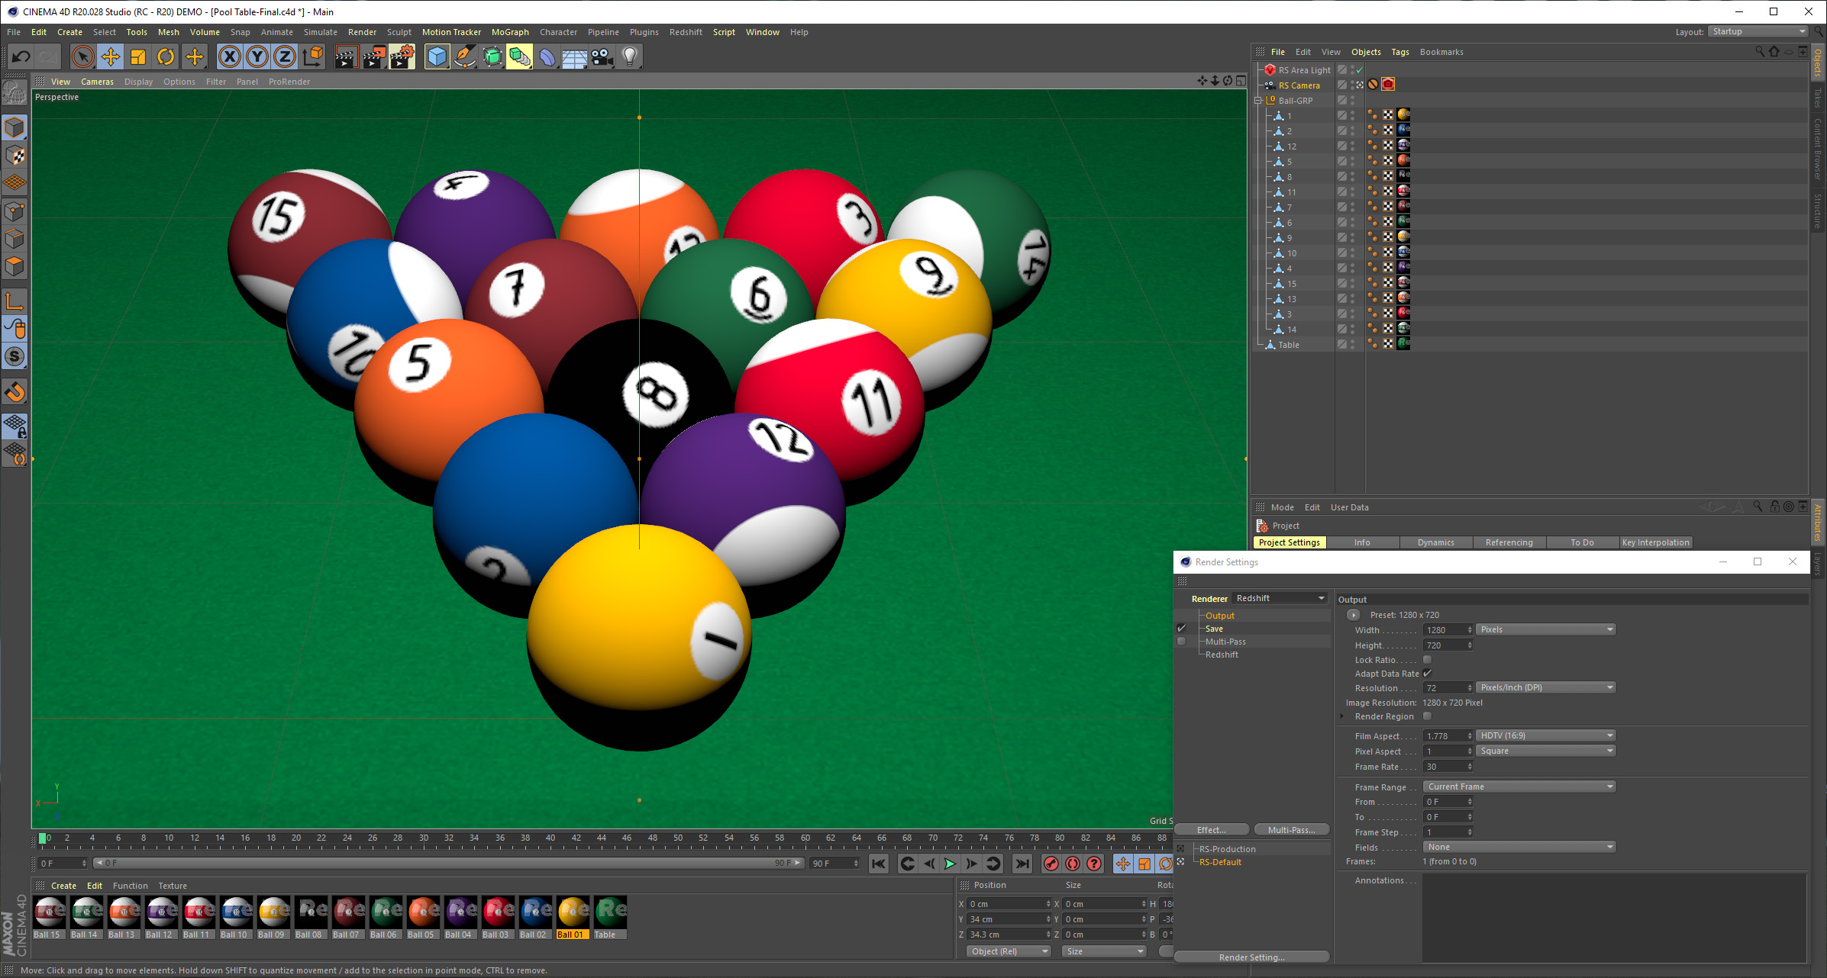Click frame 30 on the timeline ruler
The height and width of the screenshot is (978, 1827).
click(x=424, y=838)
